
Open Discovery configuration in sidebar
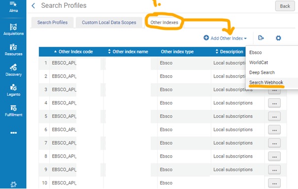13,70
